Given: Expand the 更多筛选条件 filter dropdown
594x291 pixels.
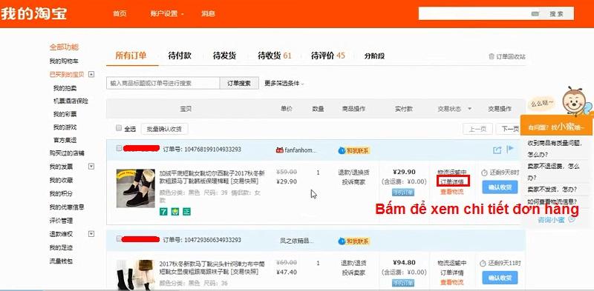Looking at the screenshot, I should [x=284, y=83].
